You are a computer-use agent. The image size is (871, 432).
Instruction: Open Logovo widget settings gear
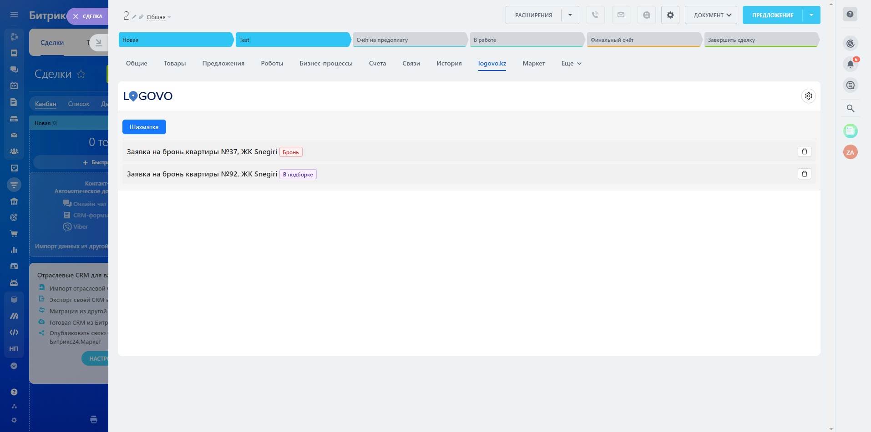(808, 96)
